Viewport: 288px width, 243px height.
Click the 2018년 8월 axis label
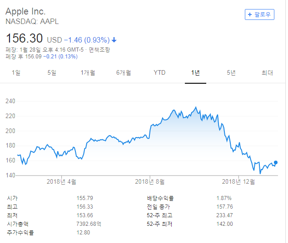tap(151, 182)
